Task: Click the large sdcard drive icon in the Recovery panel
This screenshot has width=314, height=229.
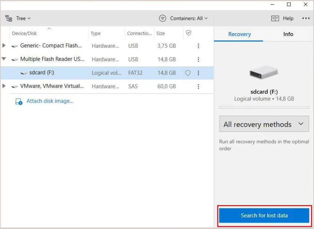Action: (x=264, y=74)
